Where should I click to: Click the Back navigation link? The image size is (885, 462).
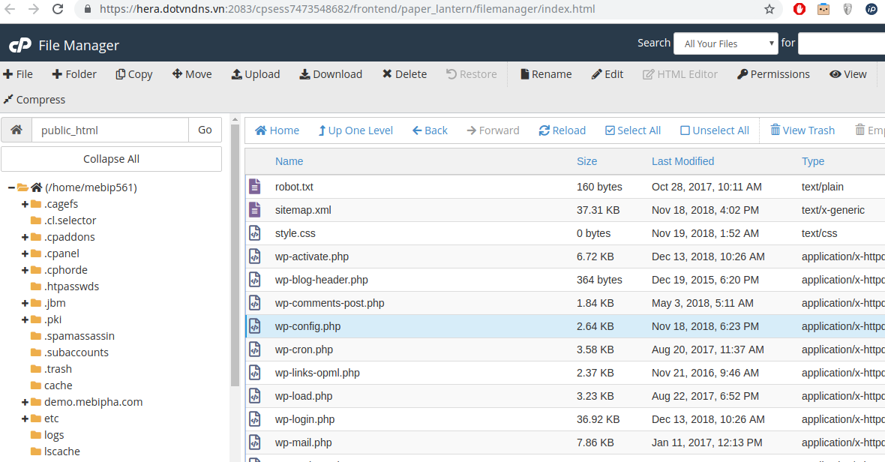(430, 130)
